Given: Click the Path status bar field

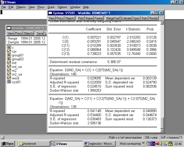Looking at the screenshot, I should pyautogui.click(x=125, y=137).
